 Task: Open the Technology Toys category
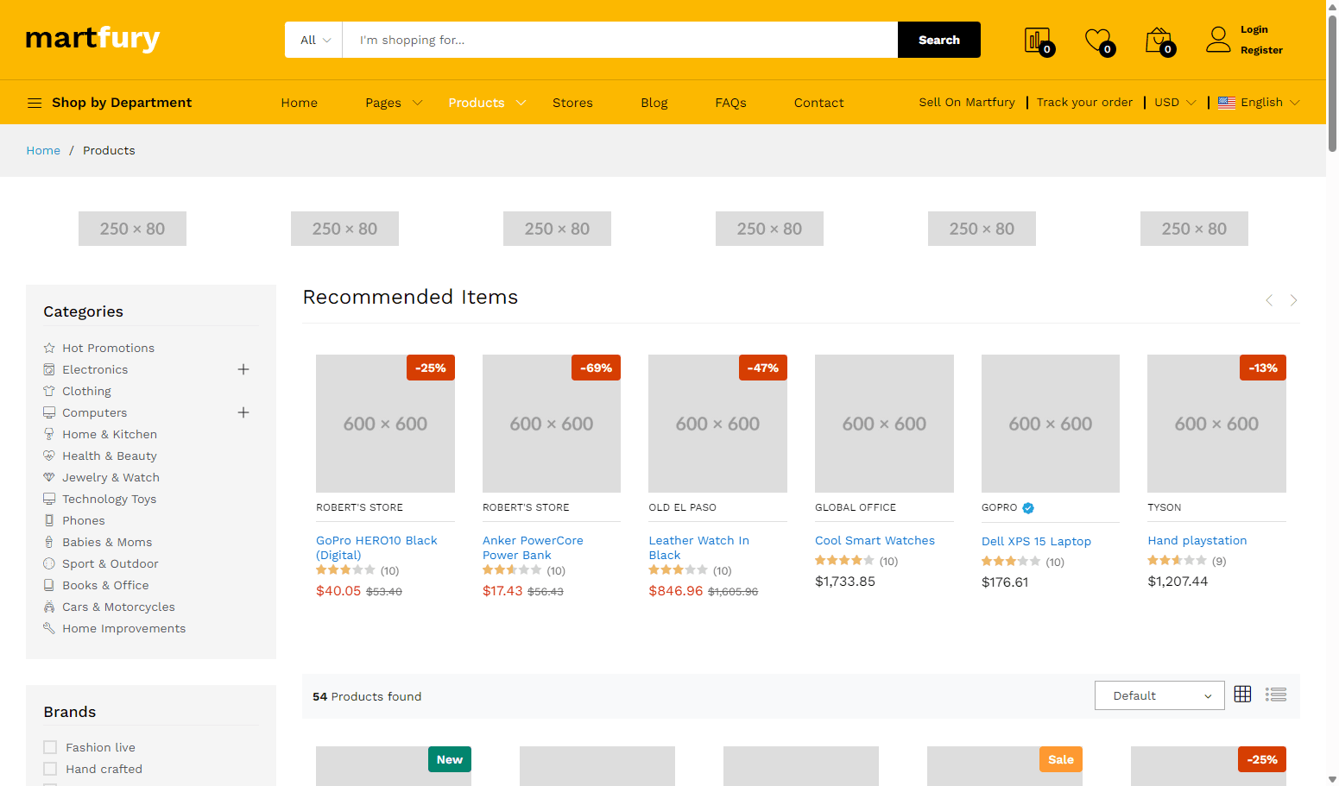(109, 499)
